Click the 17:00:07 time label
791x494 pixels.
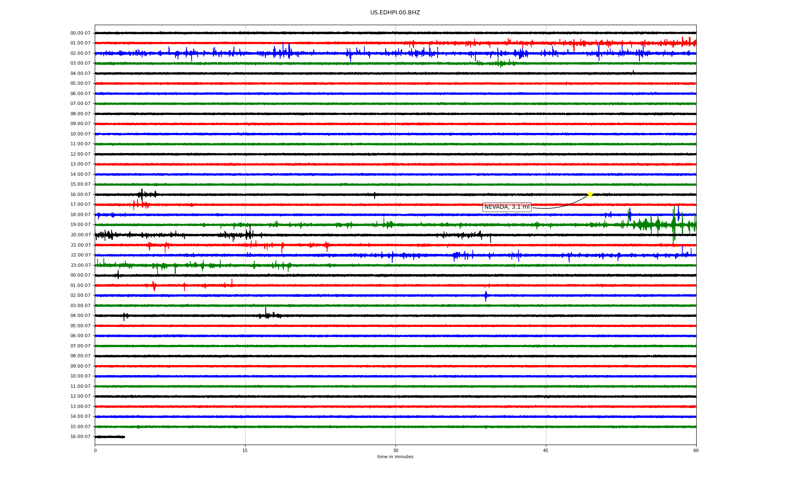coord(80,205)
